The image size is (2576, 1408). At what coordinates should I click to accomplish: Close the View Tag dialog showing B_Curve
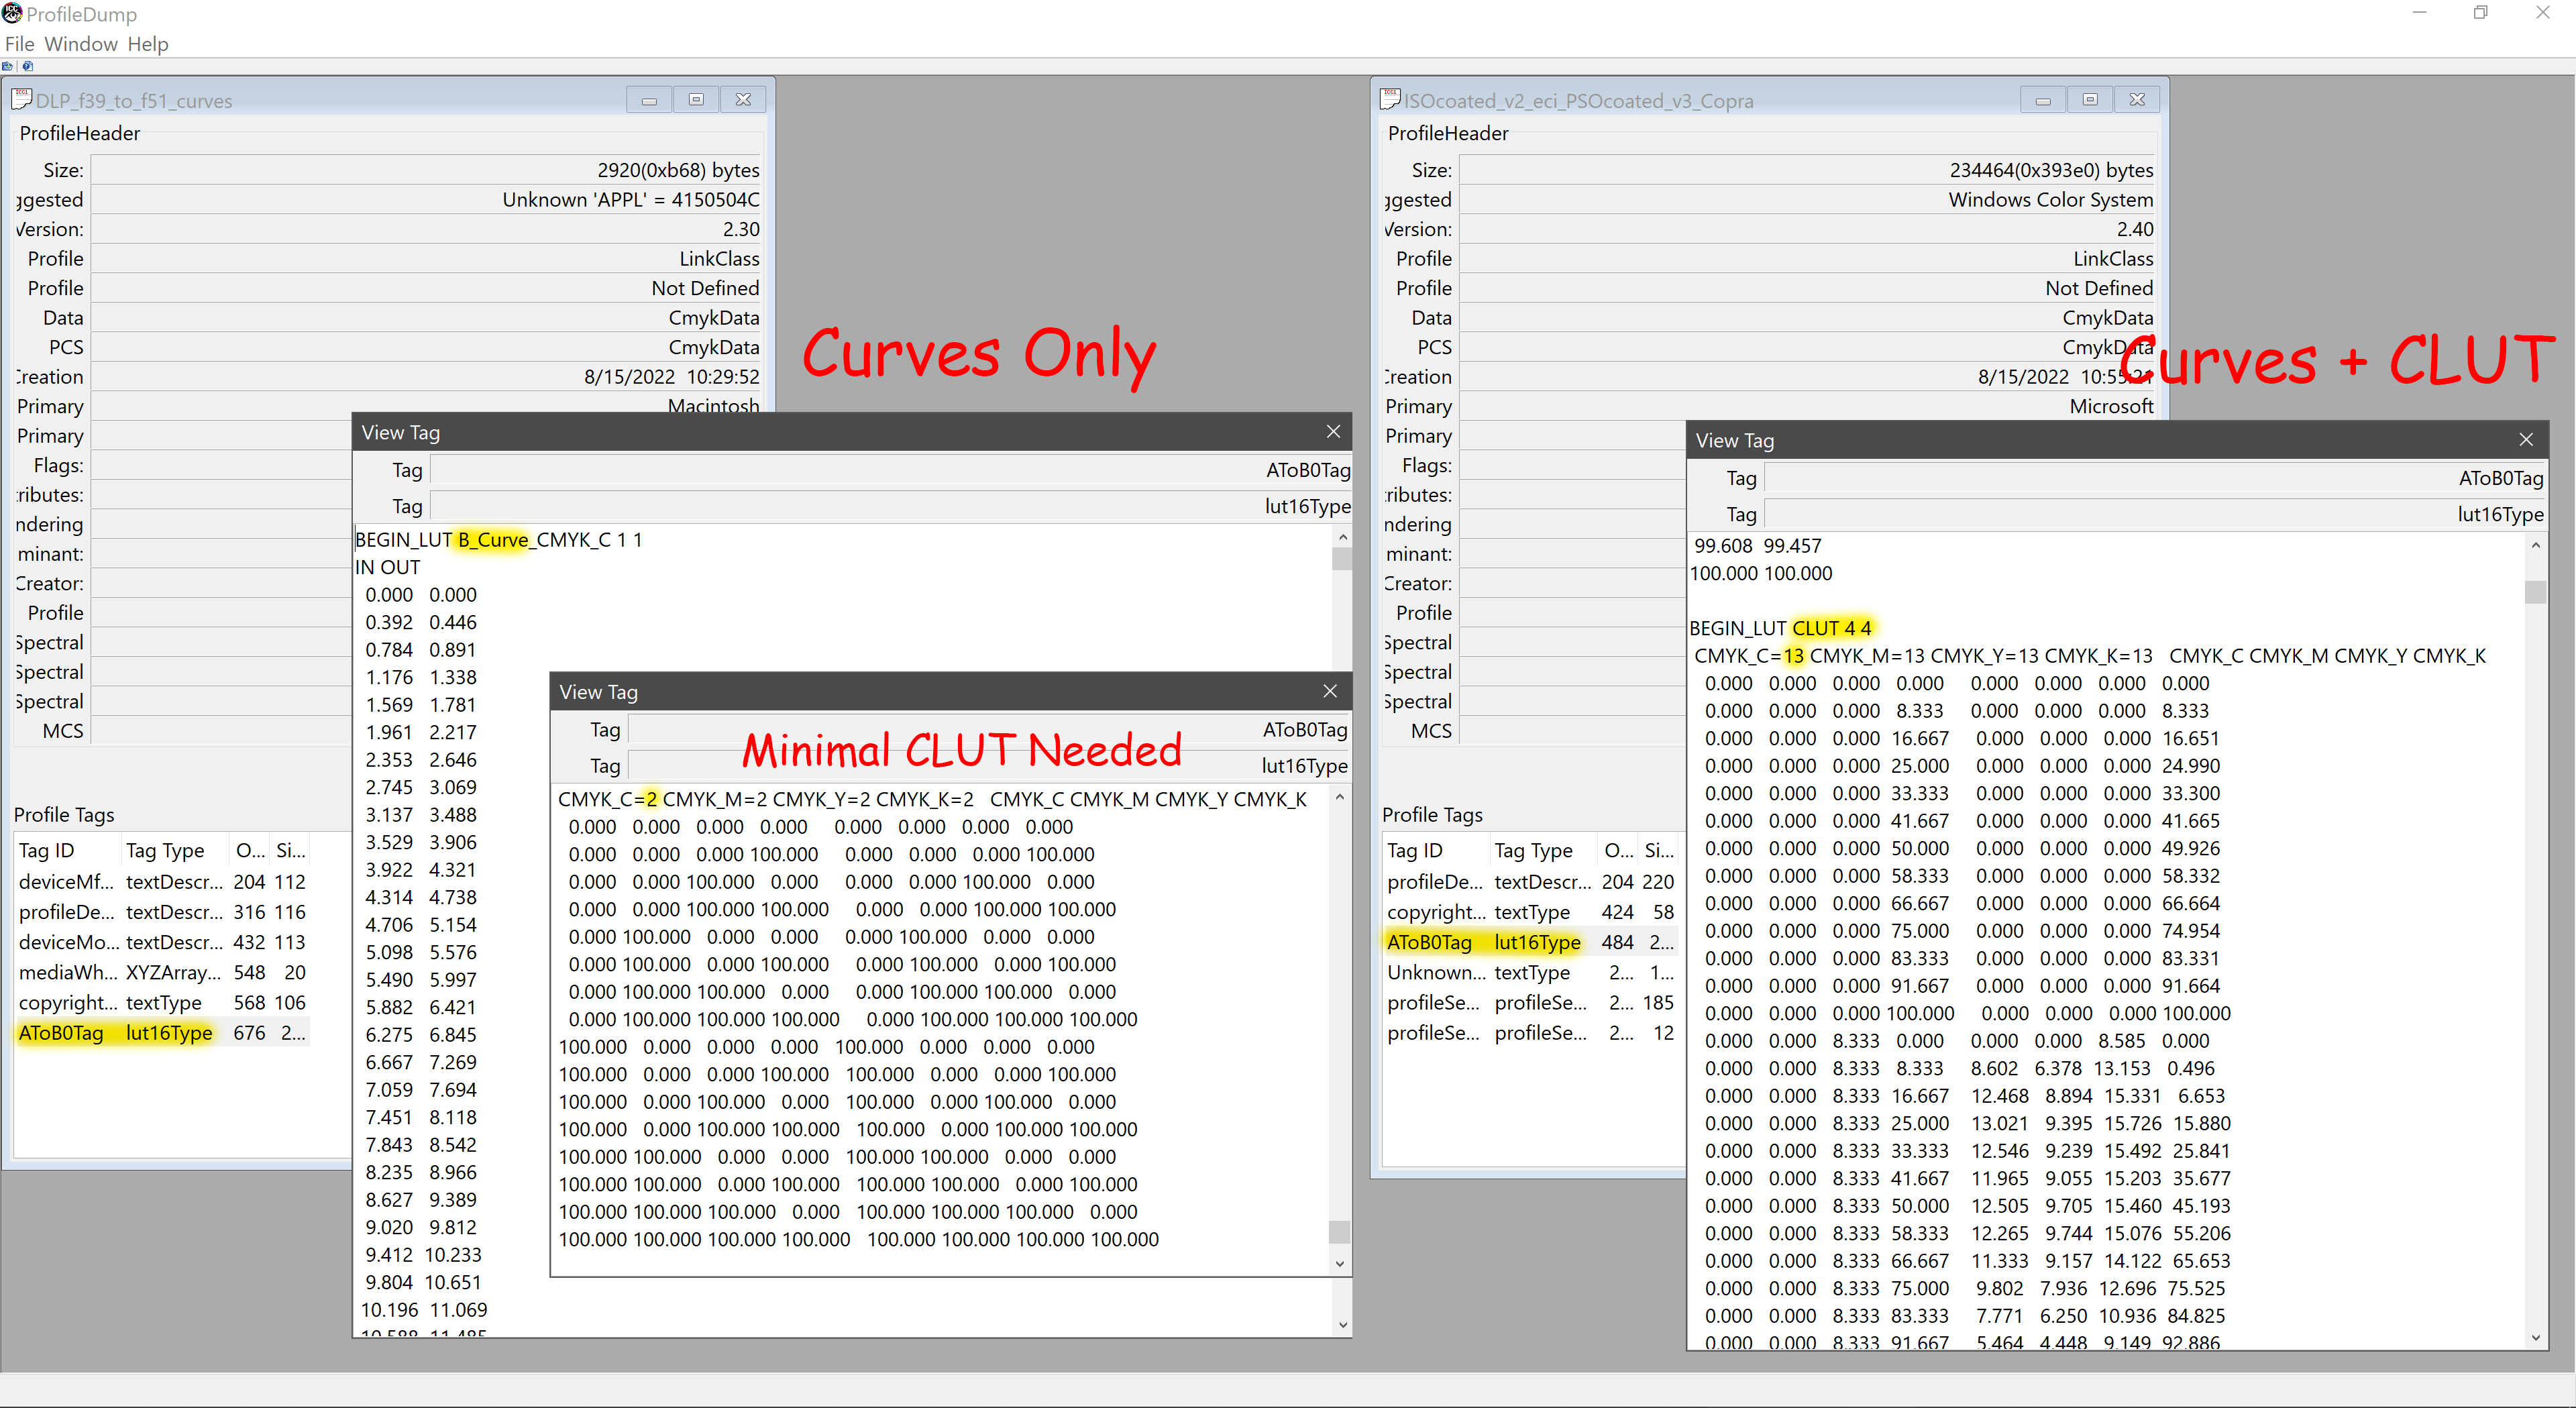(x=1333, y=431)
